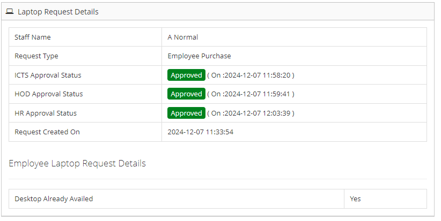
Task: Click the Desktop Already Availed label
Action: (x=54, y=199)
